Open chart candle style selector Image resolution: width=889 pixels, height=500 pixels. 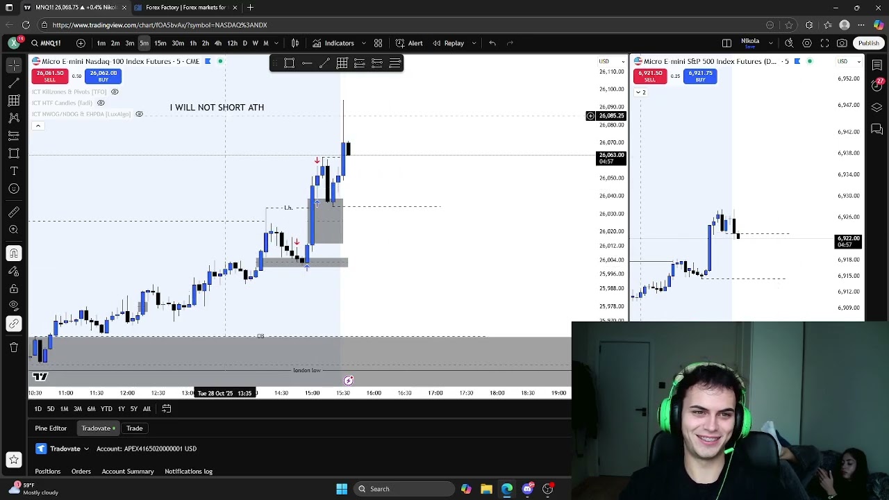[295, 43]
